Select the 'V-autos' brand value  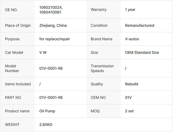(132, 39)
